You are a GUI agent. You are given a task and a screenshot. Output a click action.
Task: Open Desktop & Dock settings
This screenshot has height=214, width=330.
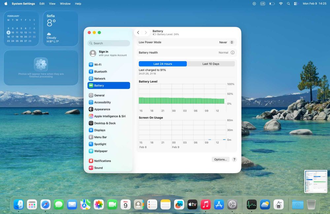pyautogui.click(x=109, y=123)
